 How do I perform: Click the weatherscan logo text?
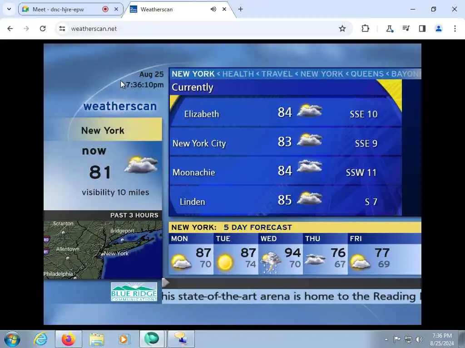click(x=120, y=106)
